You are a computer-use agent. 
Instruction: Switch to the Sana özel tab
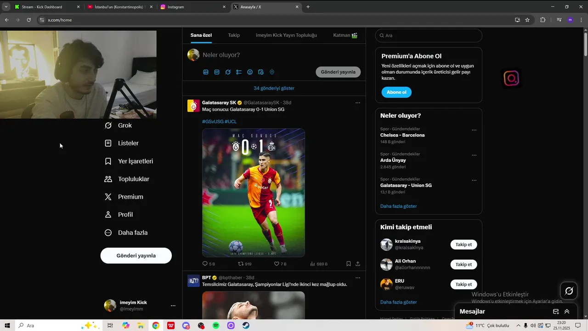pyautogui.click(x=201, y=35)
